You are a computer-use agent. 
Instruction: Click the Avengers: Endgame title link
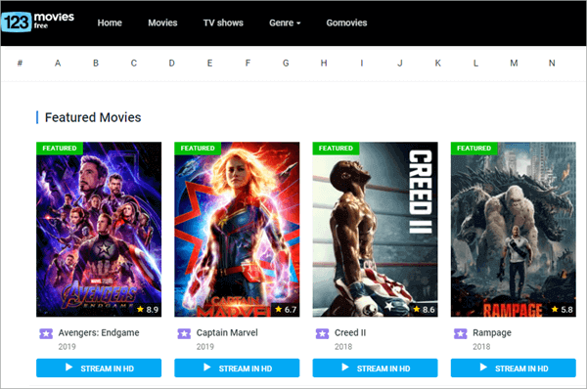point(99,332)
